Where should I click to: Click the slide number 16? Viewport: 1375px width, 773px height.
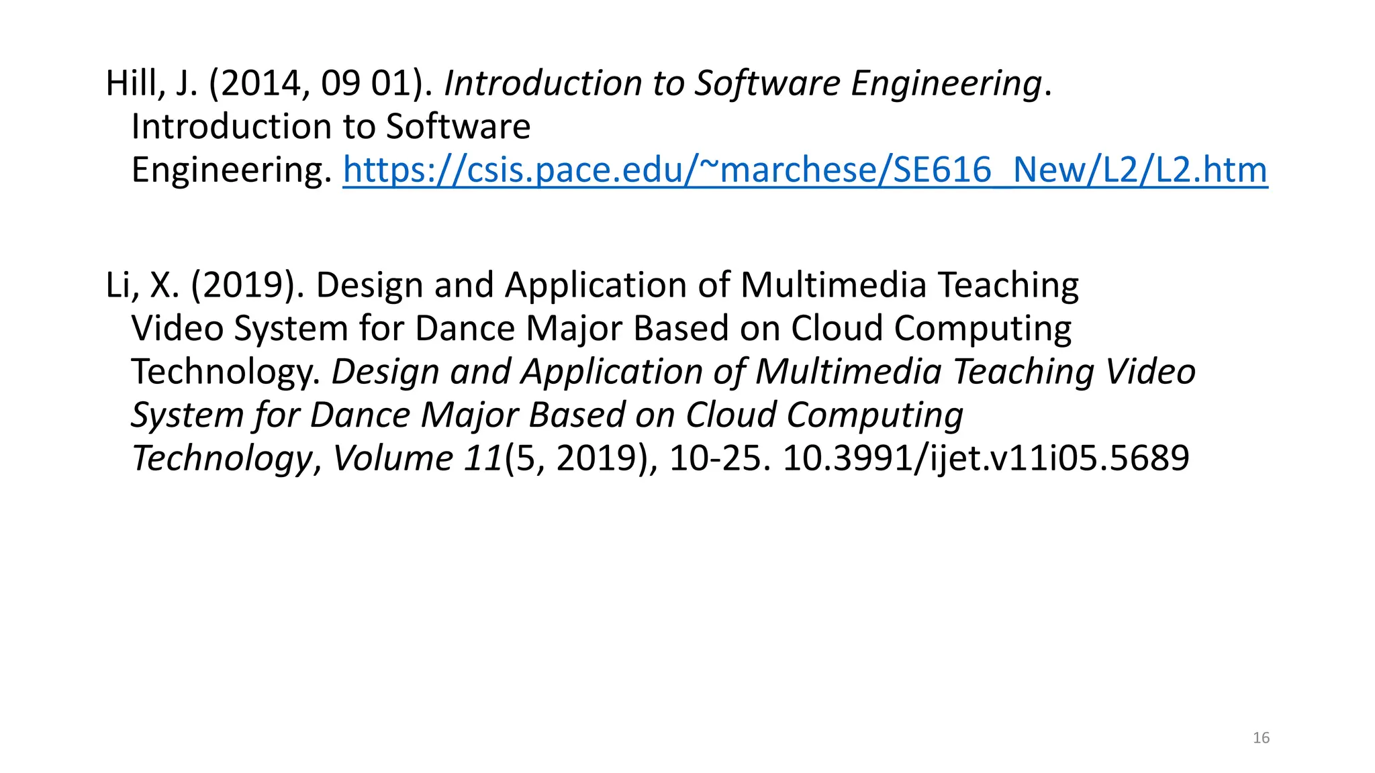tap(1261, 738)
